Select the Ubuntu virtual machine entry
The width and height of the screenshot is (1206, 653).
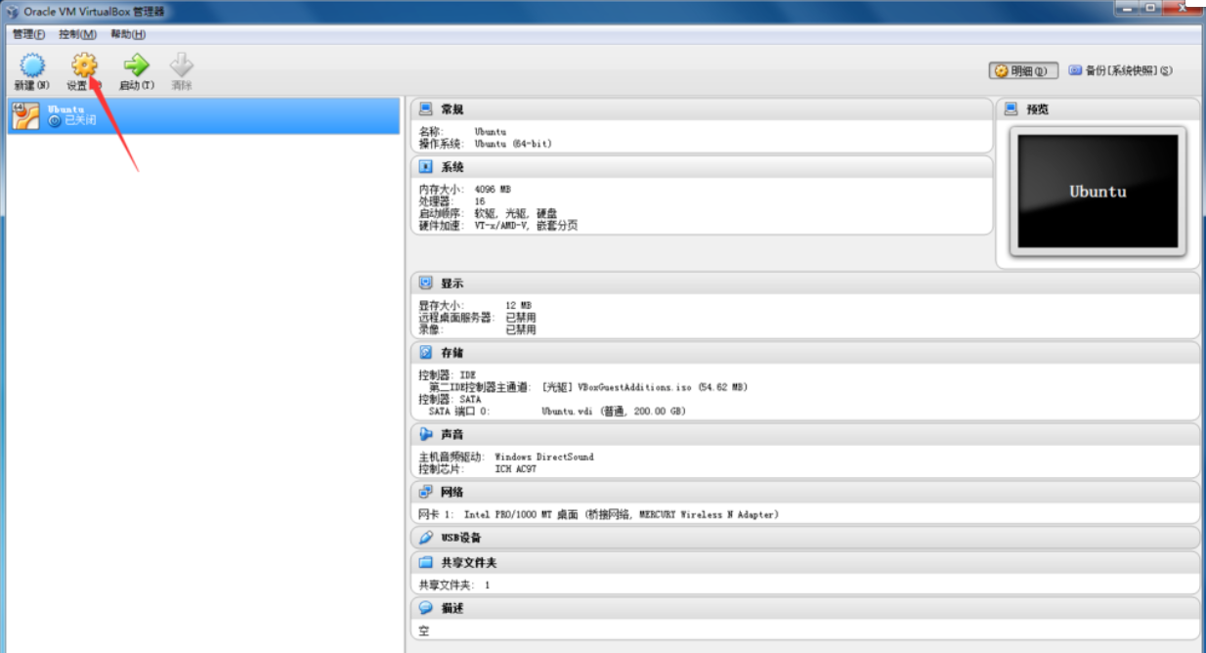[202, 115]
